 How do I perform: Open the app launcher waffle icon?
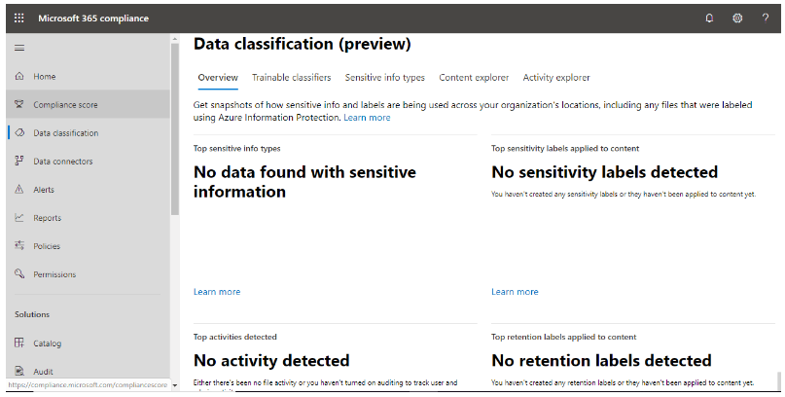(x=19, y=18)
